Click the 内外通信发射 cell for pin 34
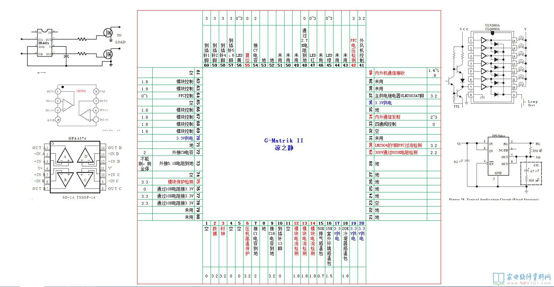The image size is (554, 287). 400,117
